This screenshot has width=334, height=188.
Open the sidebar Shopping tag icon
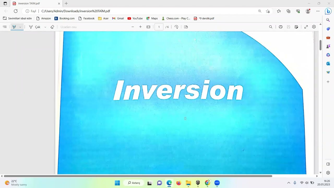[328, 29]
